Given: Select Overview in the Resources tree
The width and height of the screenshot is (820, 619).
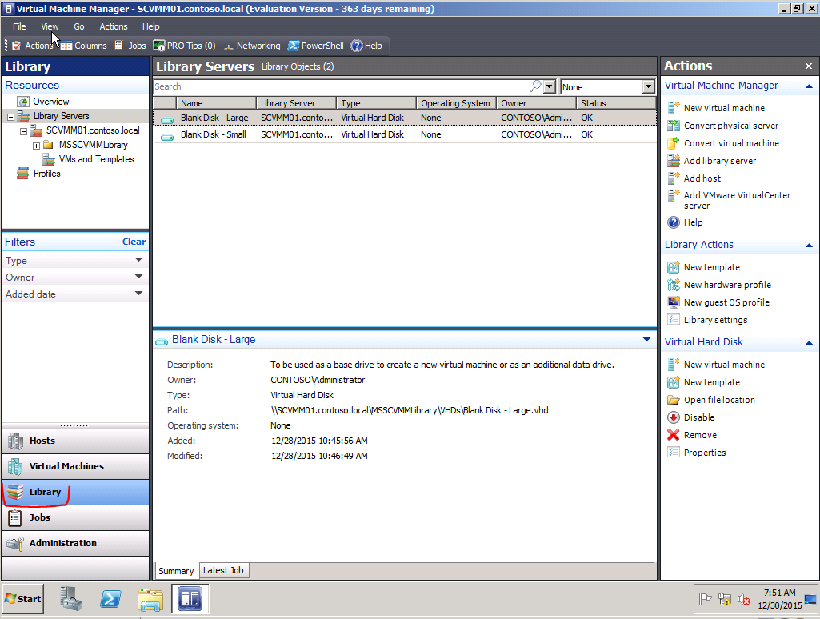Looking at the screenshot, I should tap(50, 102).
